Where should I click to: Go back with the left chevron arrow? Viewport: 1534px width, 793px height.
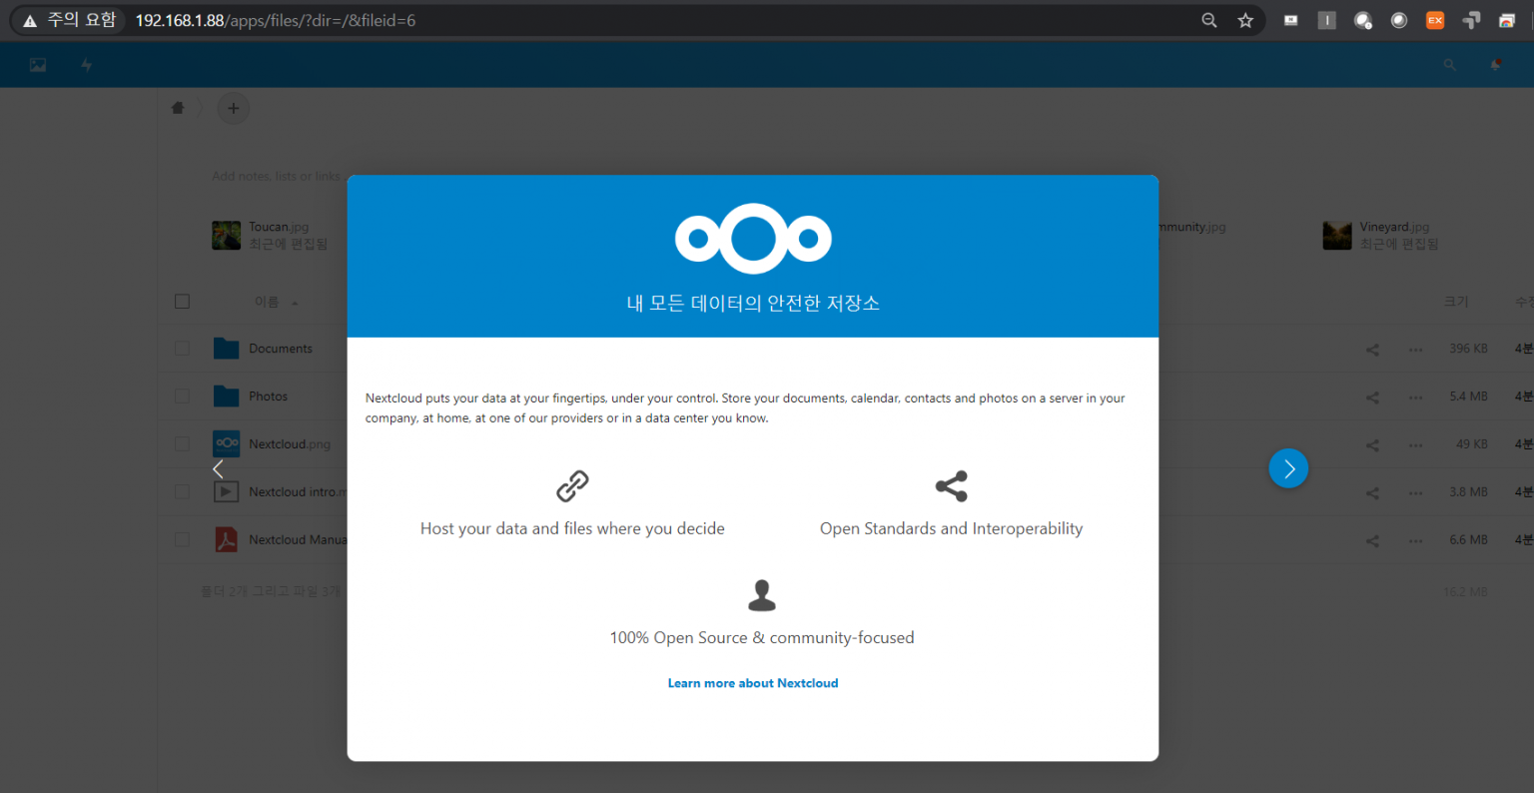(218, 468)
